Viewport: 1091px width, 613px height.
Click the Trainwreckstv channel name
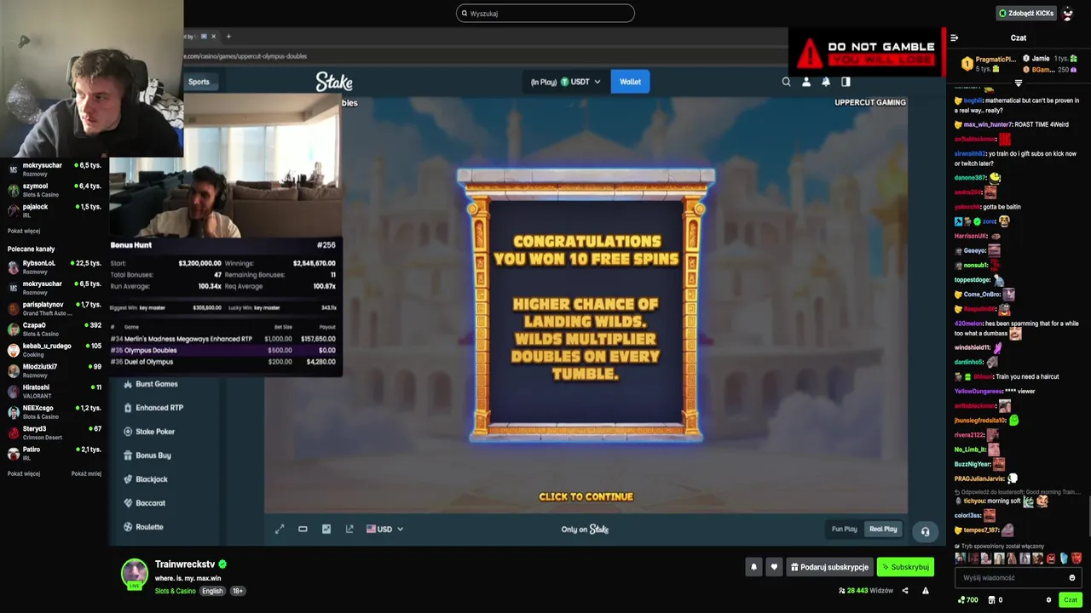coord(185,564)
